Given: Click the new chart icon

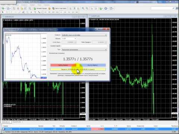Looking at the screenshot, I should point(3,8).
